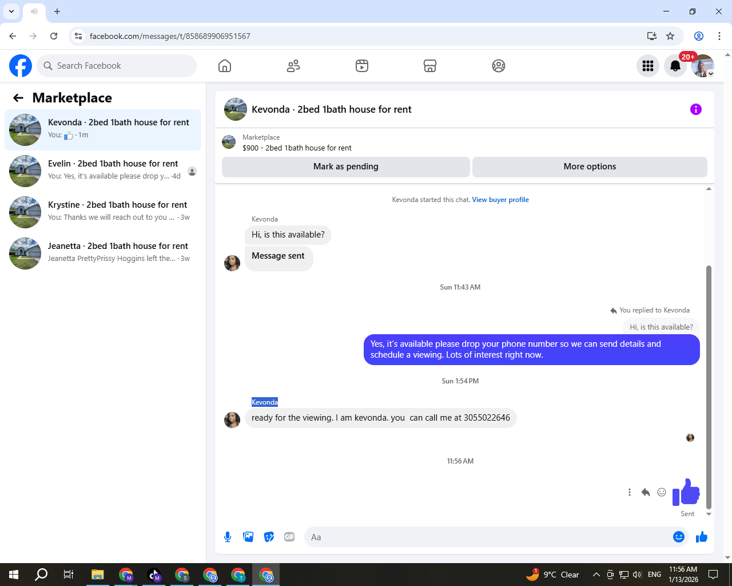Go to Home feed icon
Screen dimensions: 732x586
tap(225, 66)
